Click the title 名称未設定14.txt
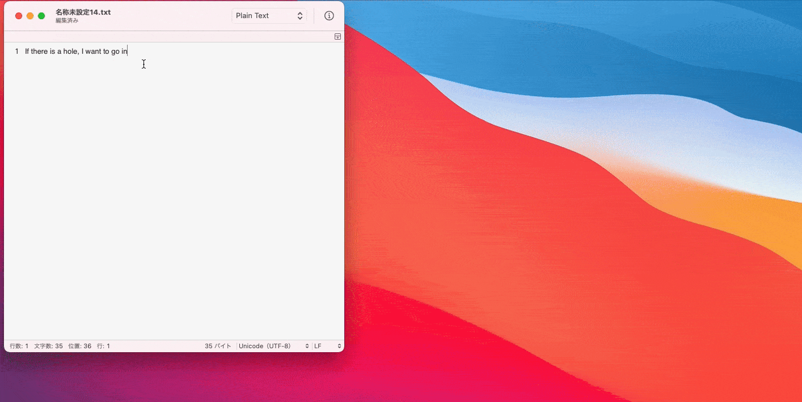 coord(83,12)
